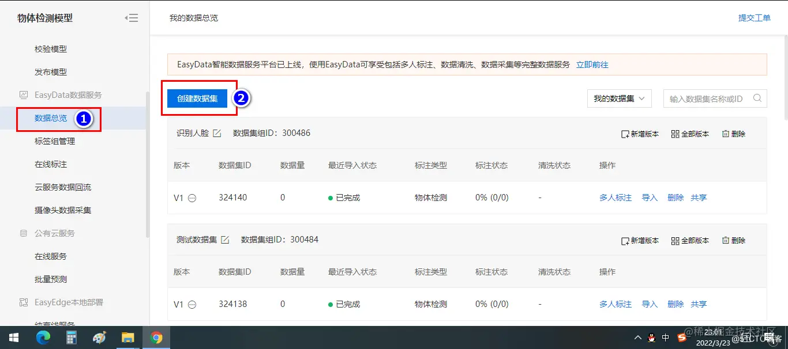The width and height of the screenshot is (788, 349).
Task: Open Microsoft Edge from the taskbar
Action: 43,337
